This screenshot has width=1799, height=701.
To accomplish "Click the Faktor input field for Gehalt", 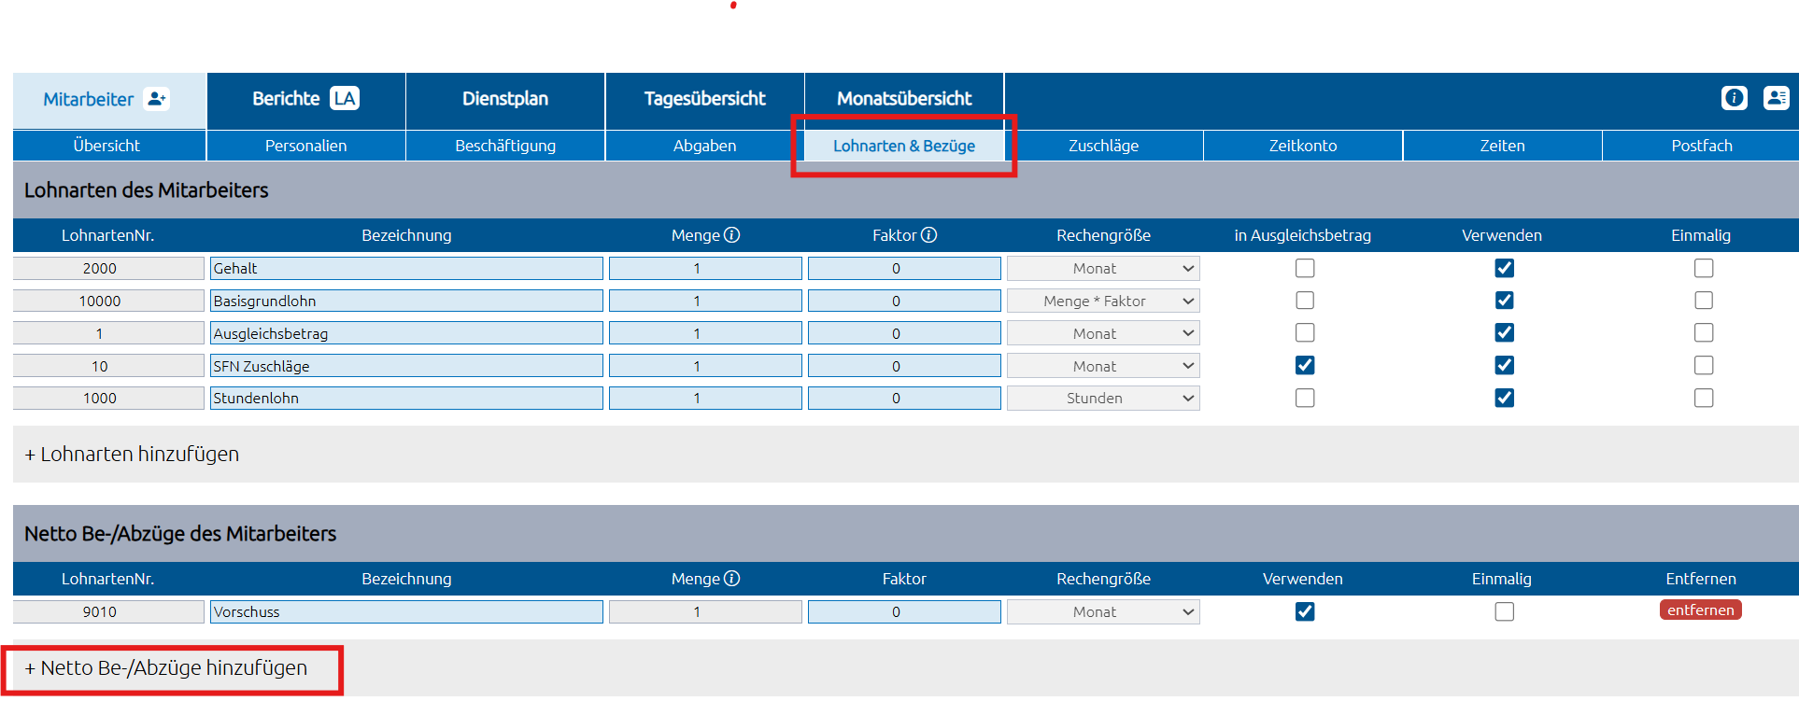I will (x=903, y=269).
